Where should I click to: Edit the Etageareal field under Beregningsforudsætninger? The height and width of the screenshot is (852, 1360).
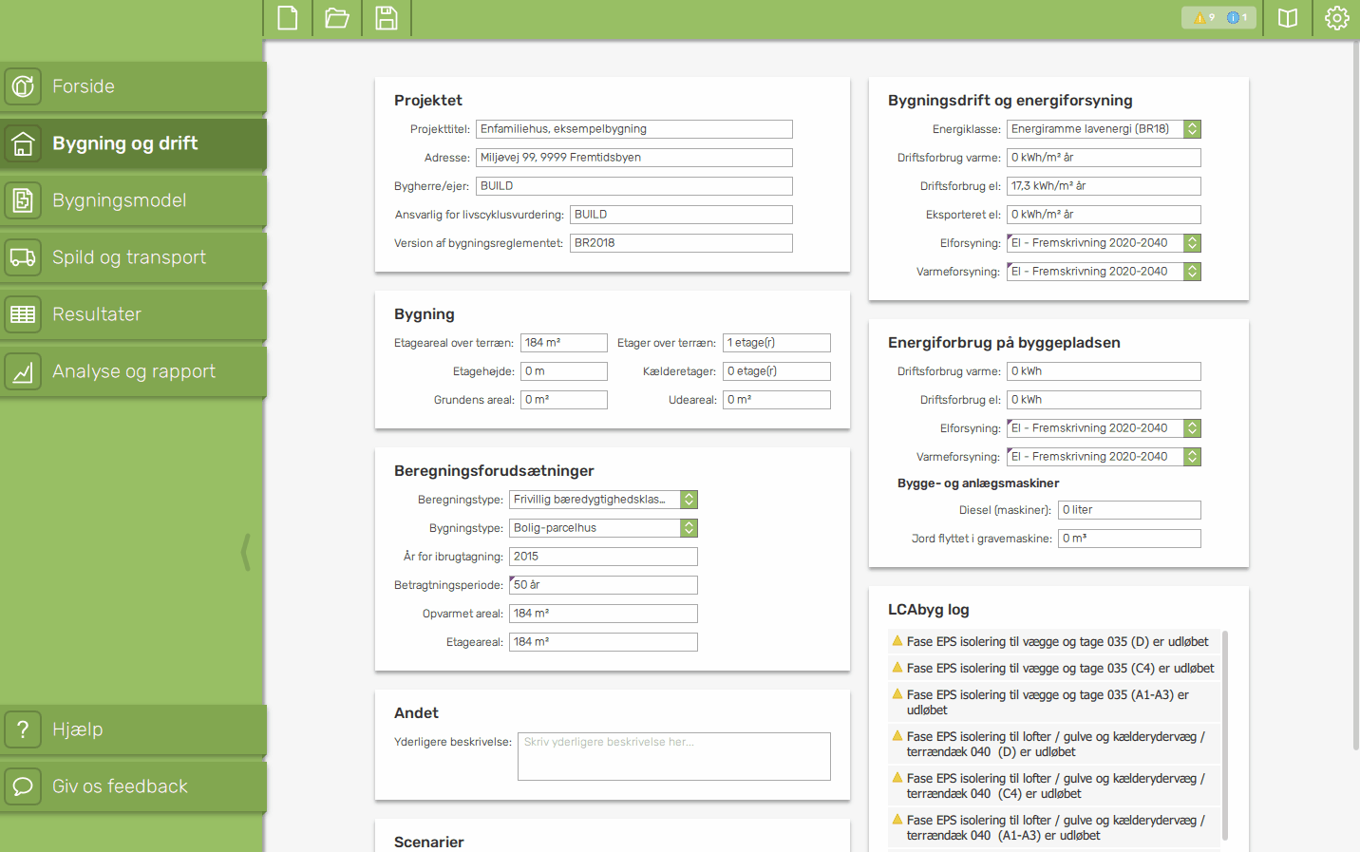tap(603, 642)
